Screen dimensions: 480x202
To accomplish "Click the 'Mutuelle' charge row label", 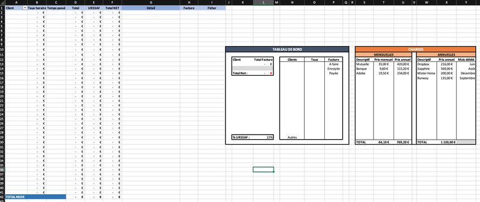I will point(364,65).
